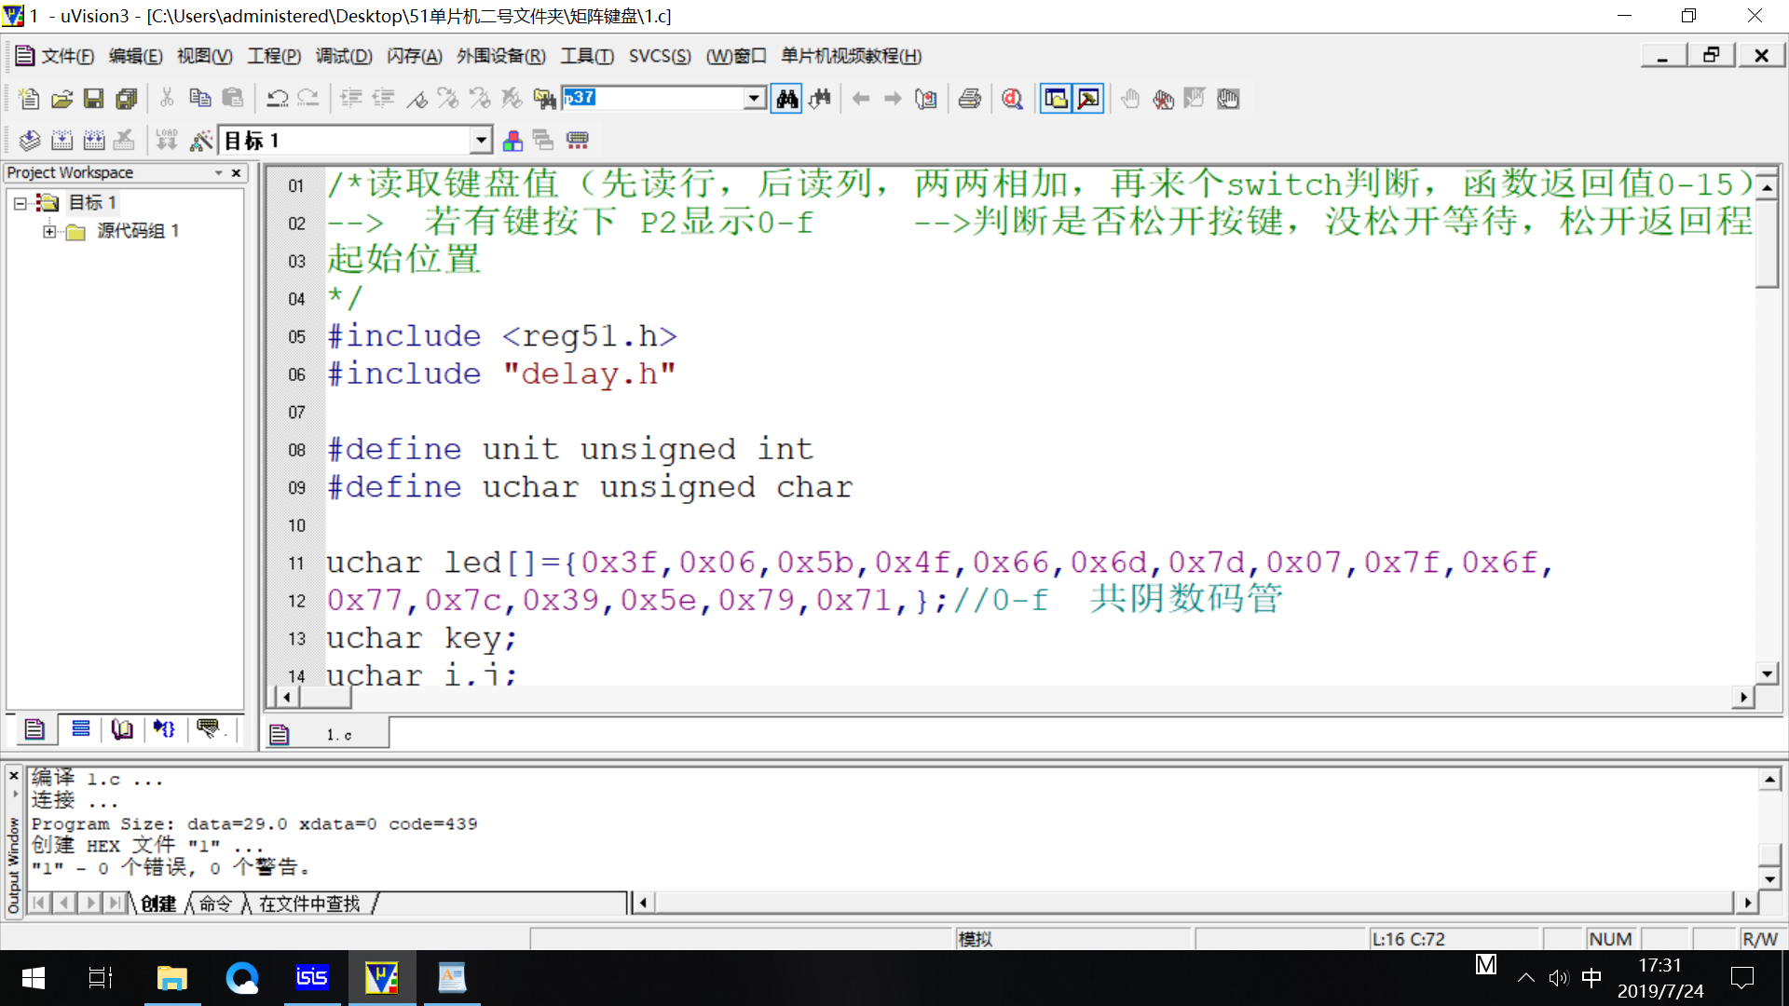The width and height of the screenshot is (1789, 1006).
Task: Undo the last edit
Action: pyautogui.click(x=277, y=98)
